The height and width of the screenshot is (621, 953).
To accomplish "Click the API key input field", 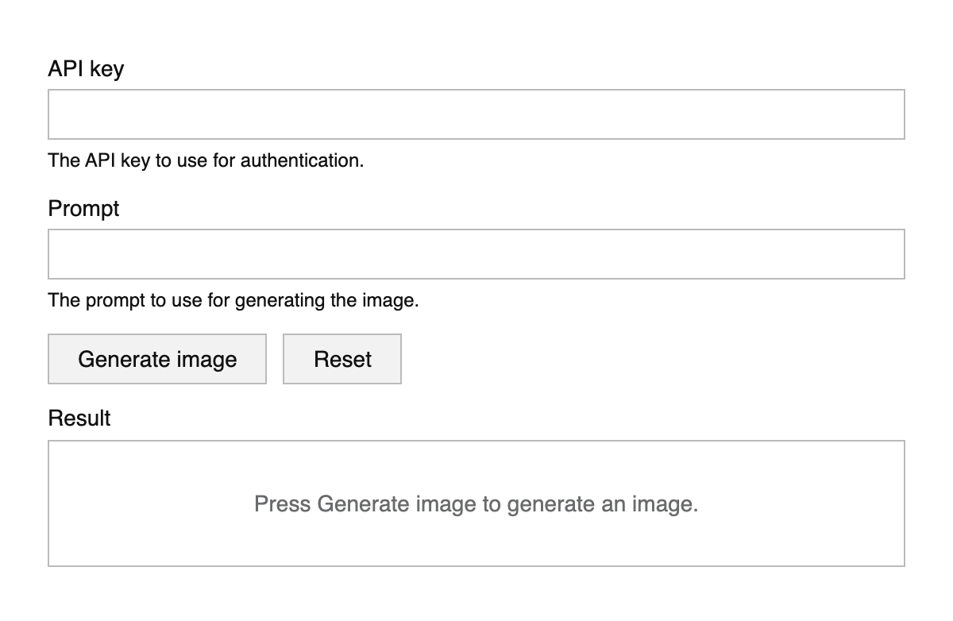I will pyautogui.click(x=476, y=114).
